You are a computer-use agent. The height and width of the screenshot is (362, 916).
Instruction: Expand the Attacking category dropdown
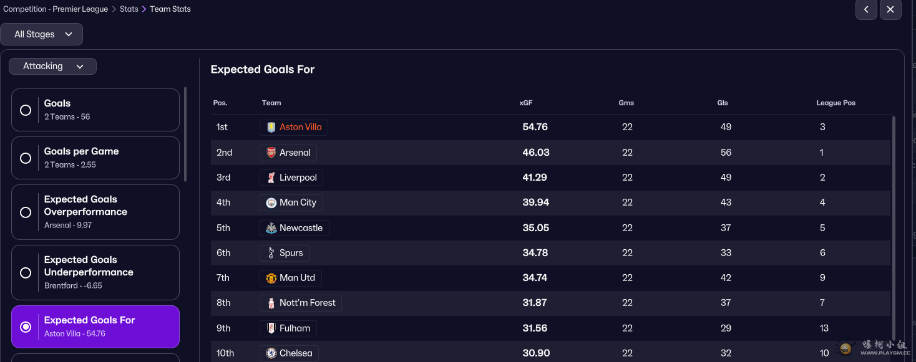click(52, 66)
